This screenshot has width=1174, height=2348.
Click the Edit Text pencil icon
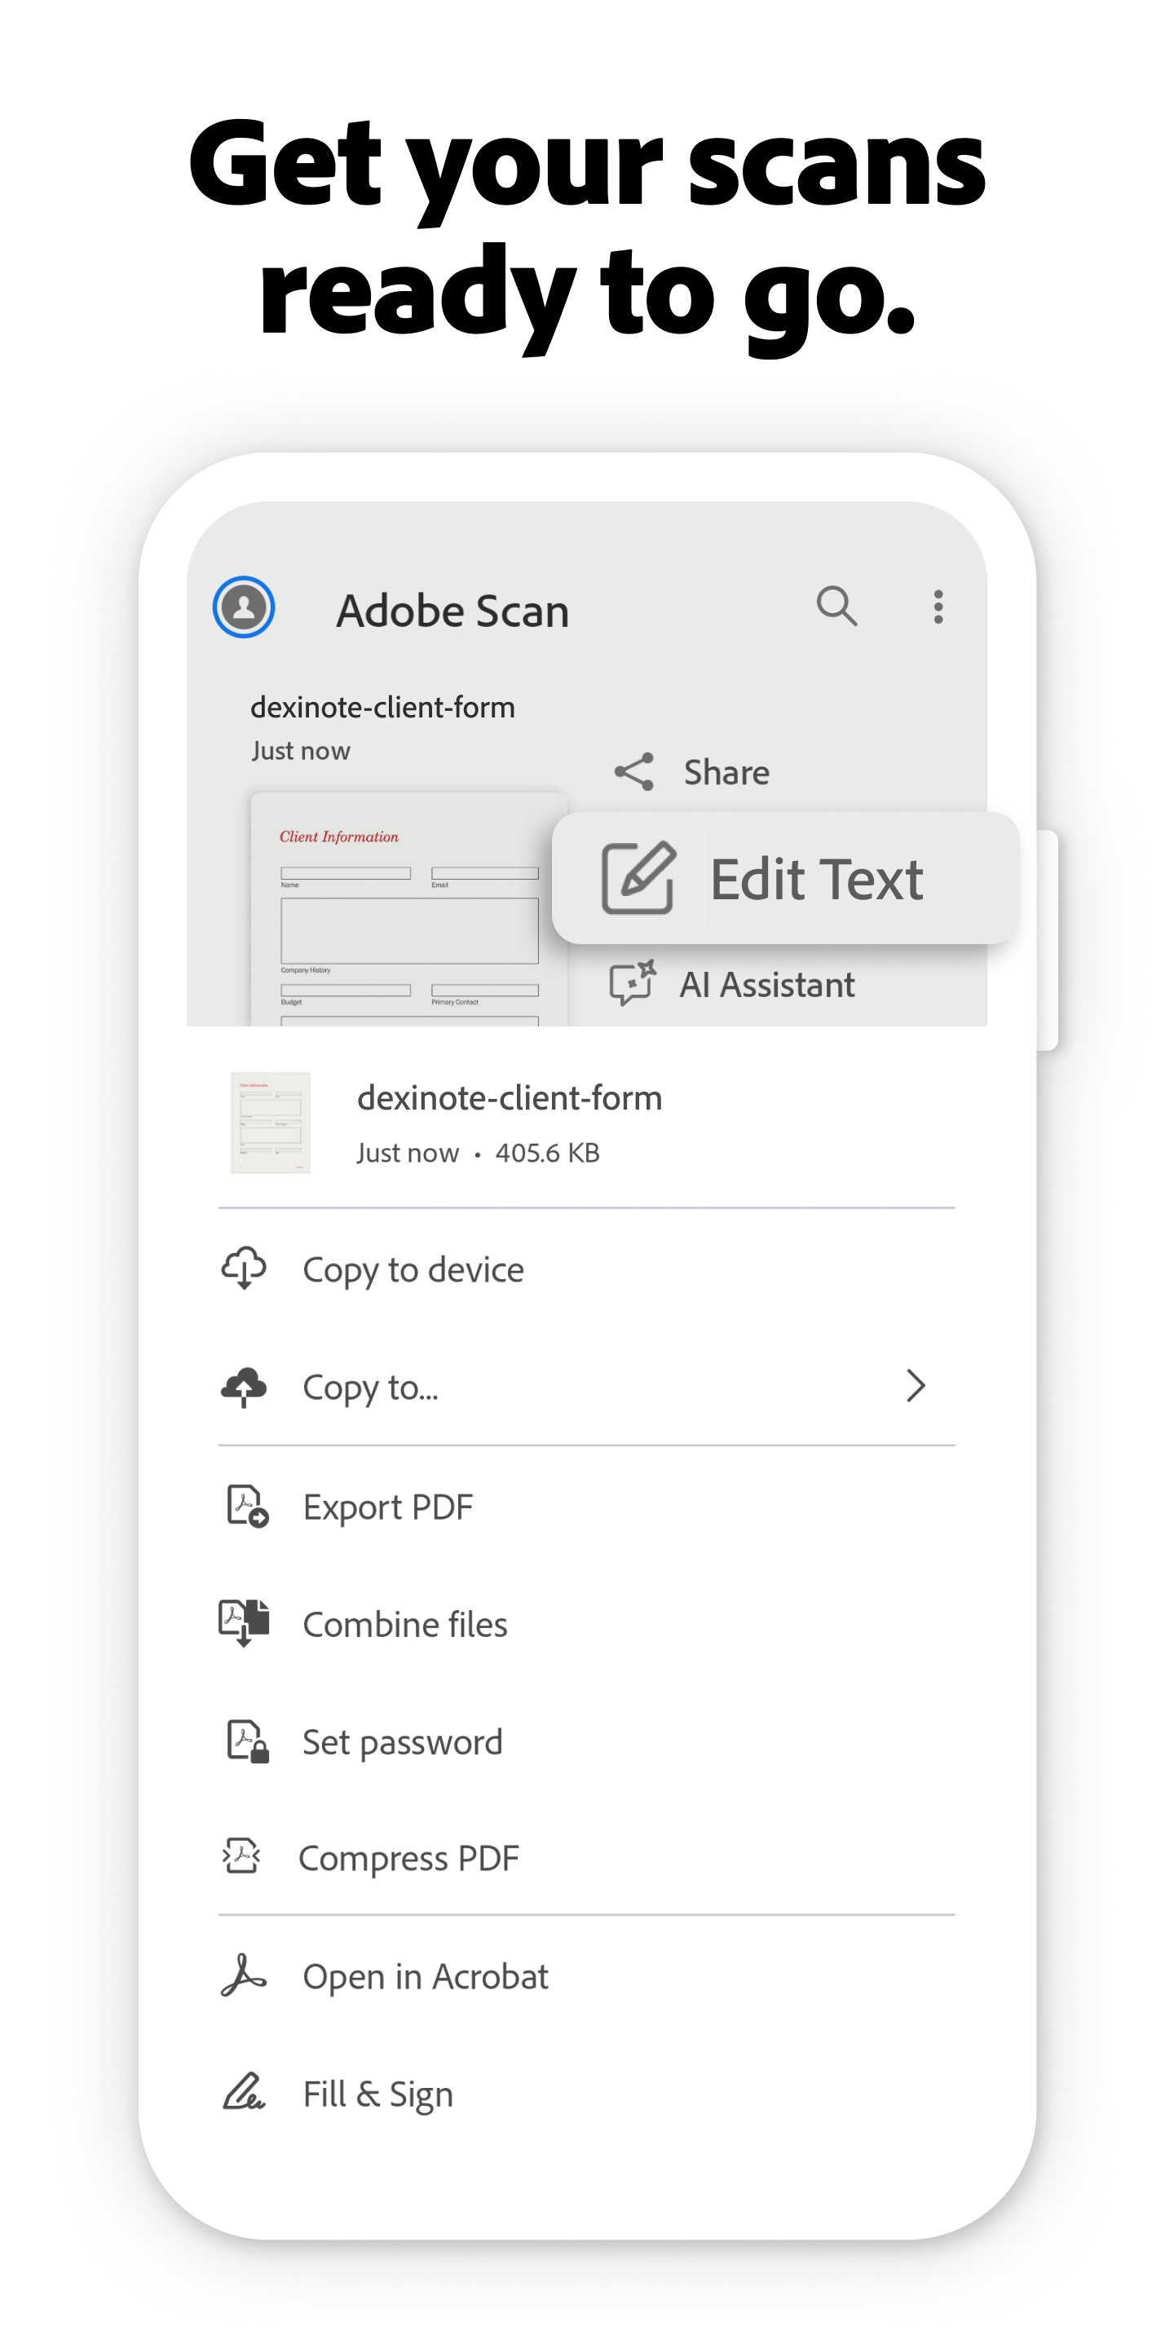point(638,878)
